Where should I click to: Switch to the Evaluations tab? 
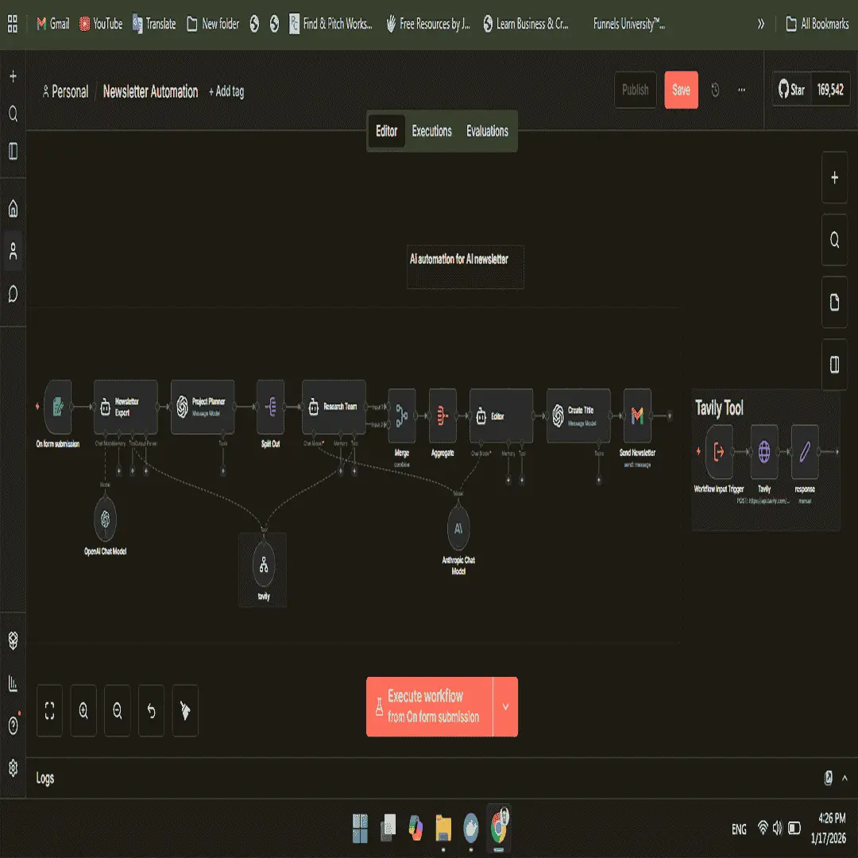pos(486,131)
